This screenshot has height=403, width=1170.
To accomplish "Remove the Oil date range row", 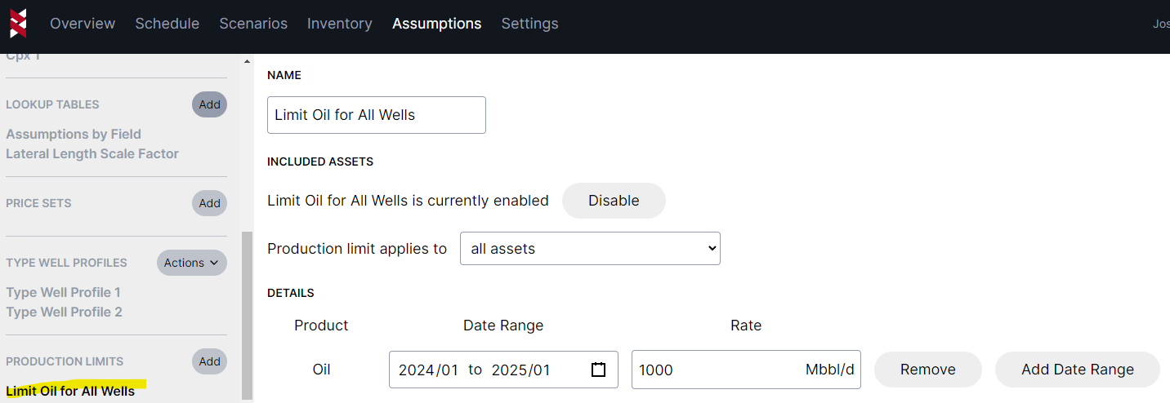I will point(928,370).
